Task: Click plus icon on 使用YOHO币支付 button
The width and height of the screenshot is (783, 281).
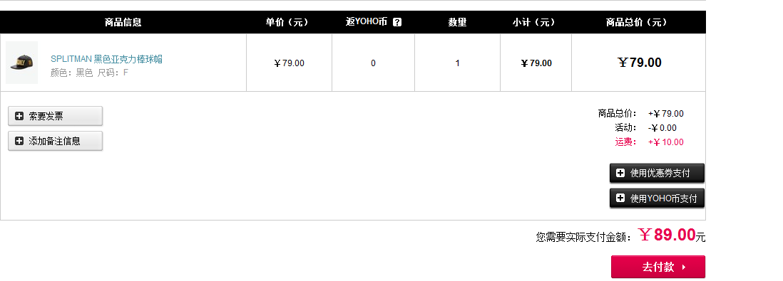Action: [x=620, y=198]
